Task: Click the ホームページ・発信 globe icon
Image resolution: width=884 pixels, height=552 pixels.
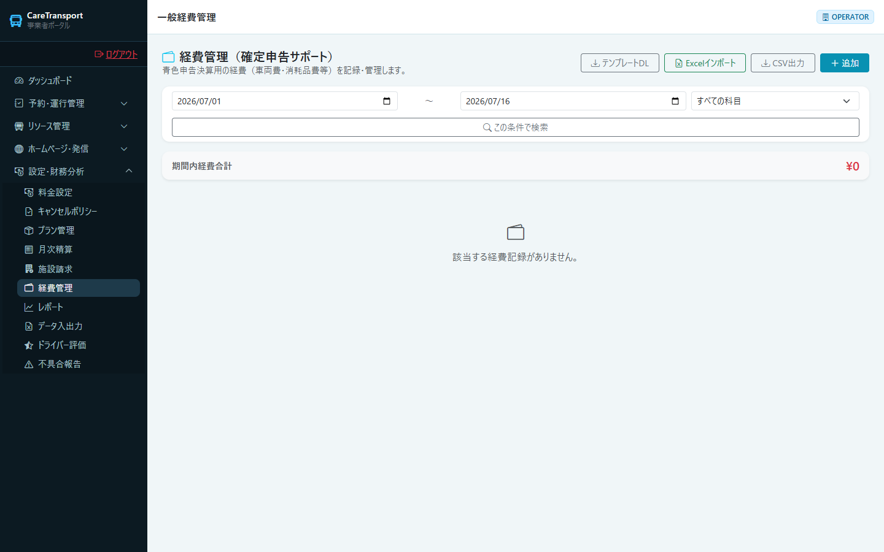Action: click(x=19, y=148)
